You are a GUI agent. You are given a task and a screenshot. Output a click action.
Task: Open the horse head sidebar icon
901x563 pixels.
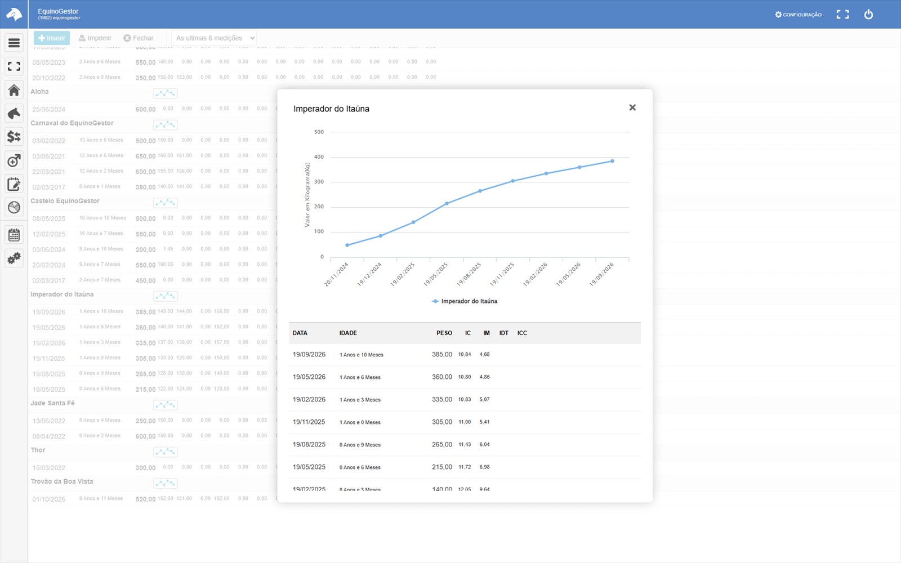14,113
